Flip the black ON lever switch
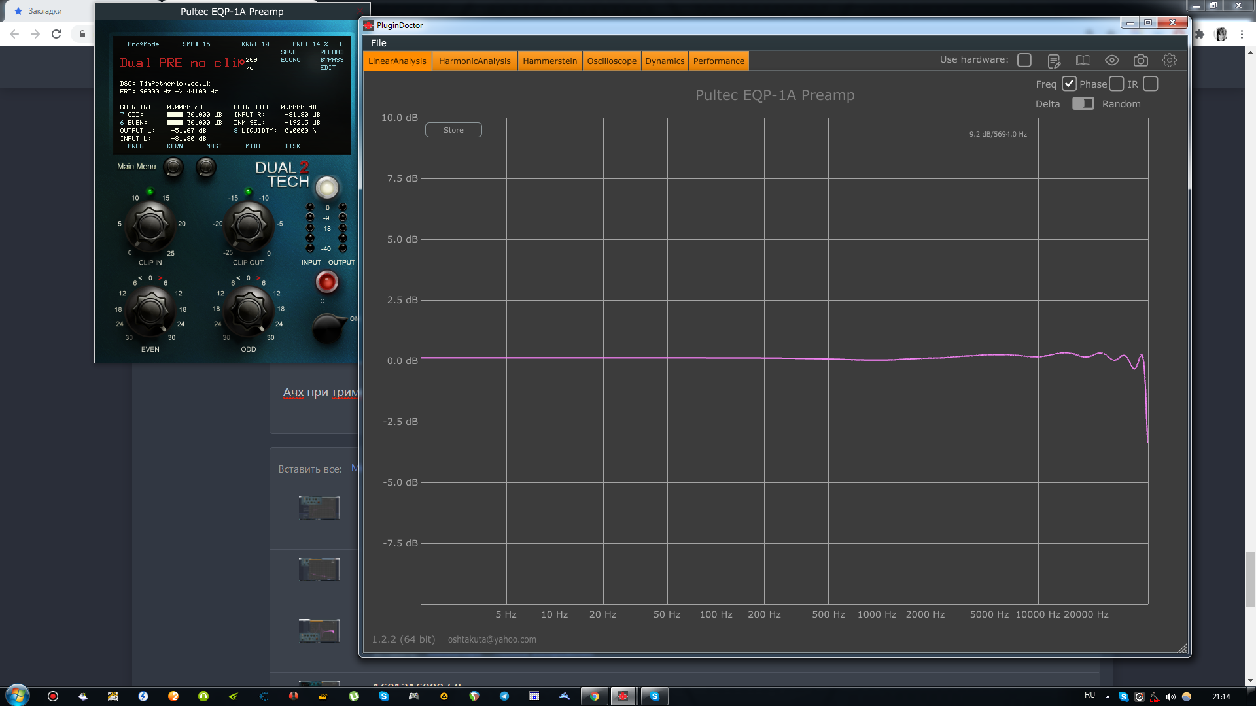The width and height of the screenshot is (1256, 706). coord(329,328)
